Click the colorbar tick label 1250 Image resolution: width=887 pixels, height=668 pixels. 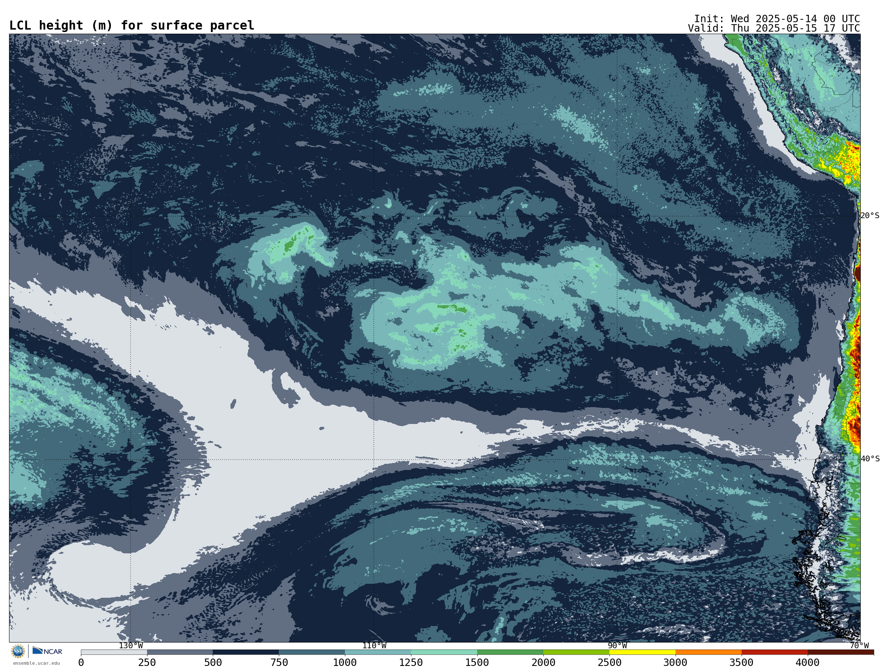pos(411,663)
